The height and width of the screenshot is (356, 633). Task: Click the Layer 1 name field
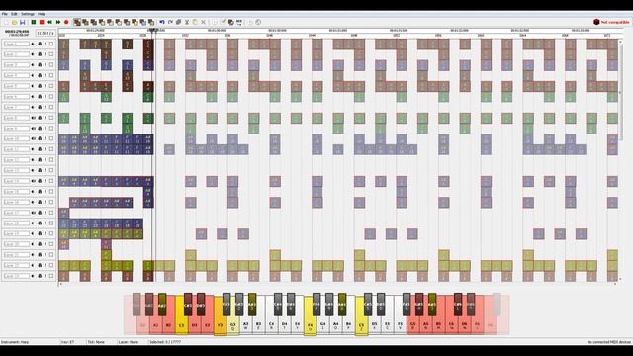pyautogui.click(x=17, y=44)
